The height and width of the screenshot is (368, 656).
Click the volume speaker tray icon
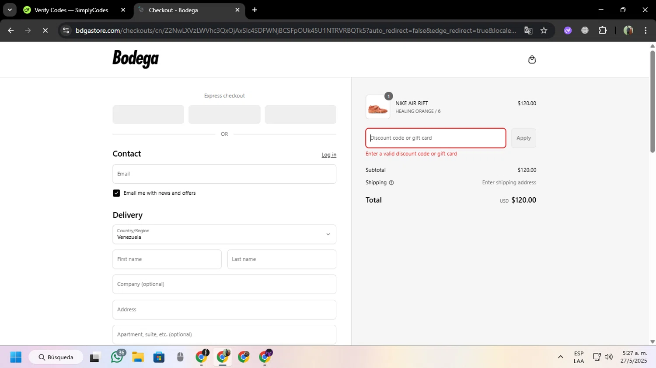tap(608, 357)
